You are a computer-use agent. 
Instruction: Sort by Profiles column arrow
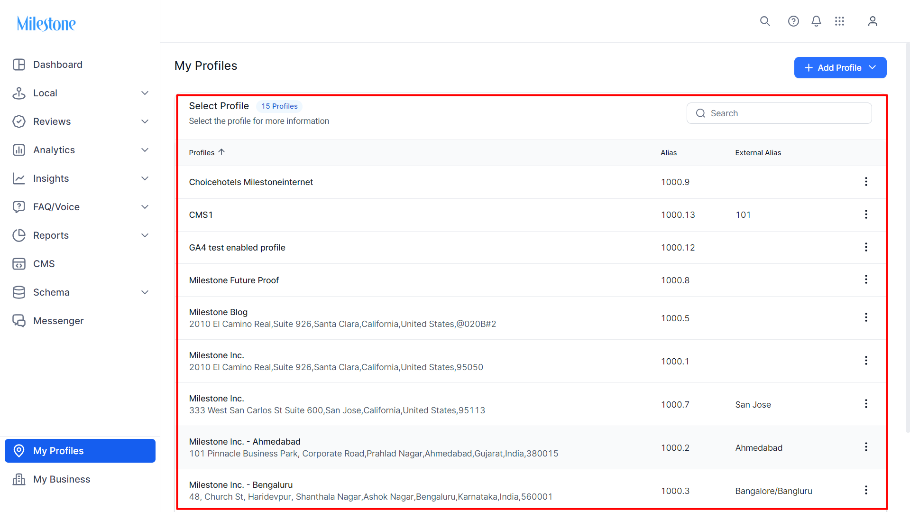[221, 152]
